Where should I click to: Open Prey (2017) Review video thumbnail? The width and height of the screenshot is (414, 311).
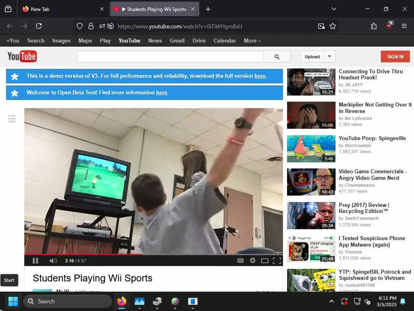311,215
